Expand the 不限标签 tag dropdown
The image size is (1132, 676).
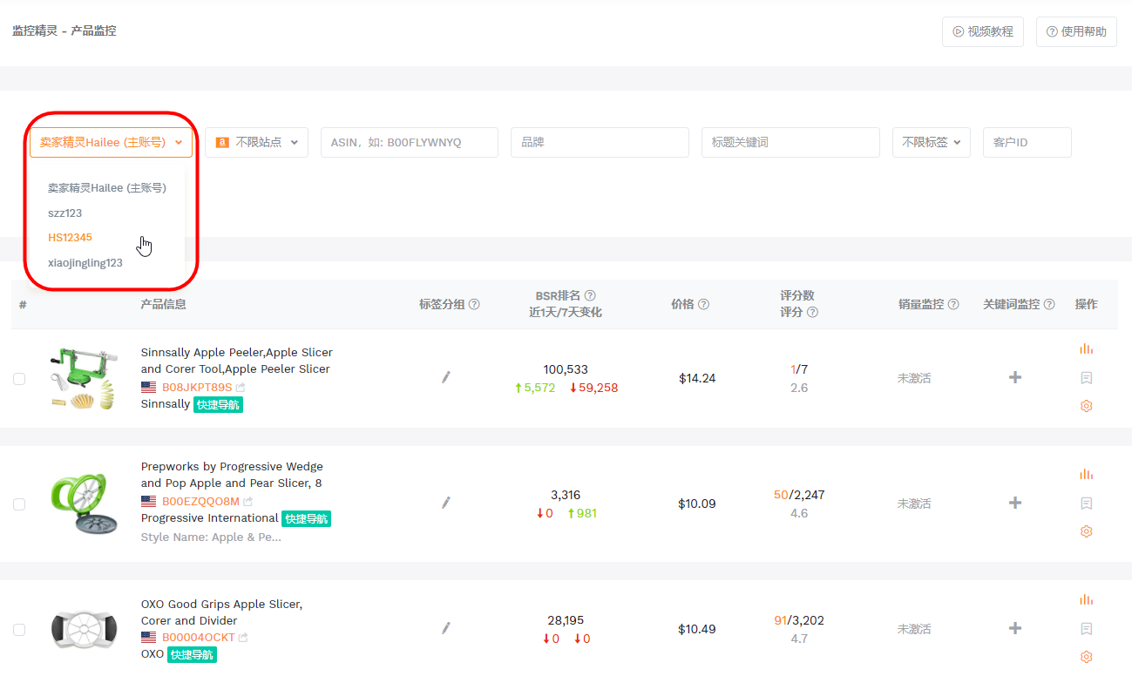click(x=932, y=142)
